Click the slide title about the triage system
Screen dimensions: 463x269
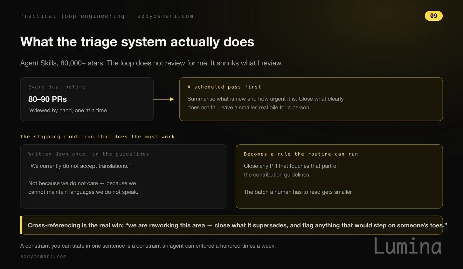coord(137,42)
